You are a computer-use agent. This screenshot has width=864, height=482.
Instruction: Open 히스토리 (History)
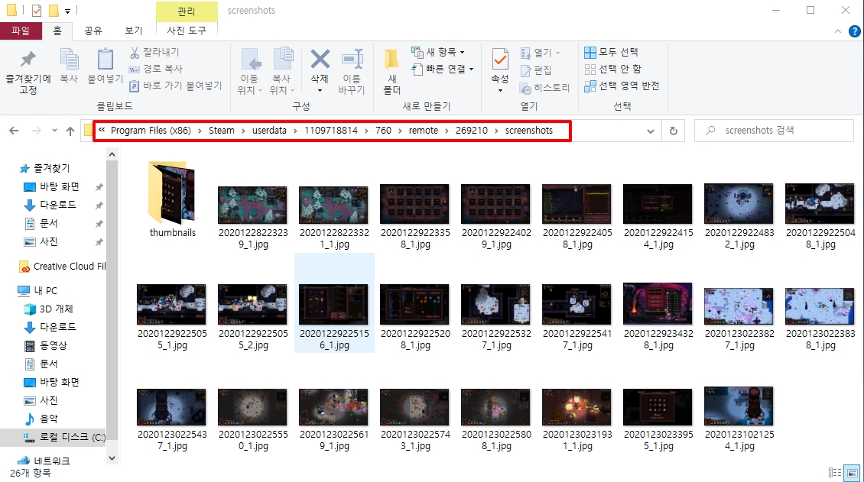(545, 88)
